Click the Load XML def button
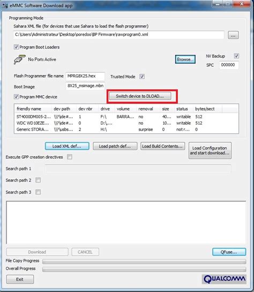This screenshot has width=254, height=292. (67, 146)
